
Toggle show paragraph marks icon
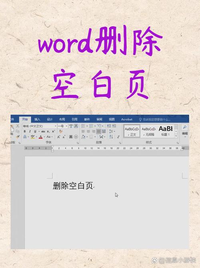pos(118,137)
